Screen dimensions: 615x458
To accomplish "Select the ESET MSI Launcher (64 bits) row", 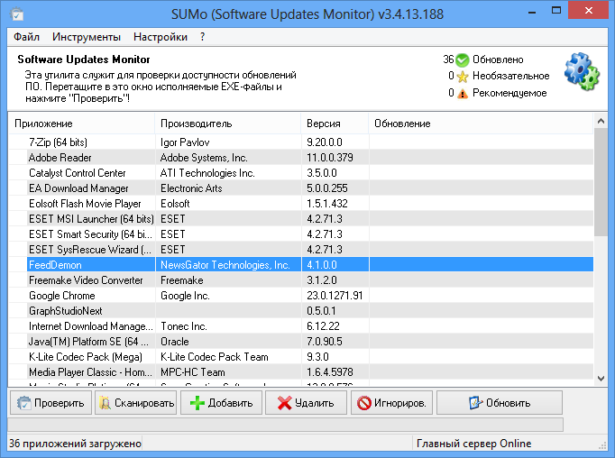I will 301,218.
